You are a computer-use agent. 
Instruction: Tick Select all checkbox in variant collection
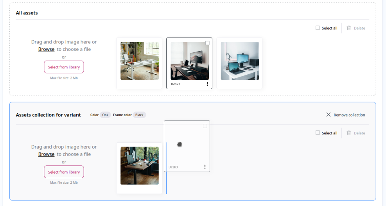[318, 133]
